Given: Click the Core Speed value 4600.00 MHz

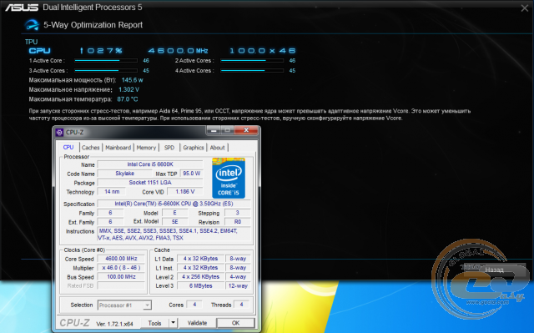Looking at the screenshot, I should click(x=121, y=259).
